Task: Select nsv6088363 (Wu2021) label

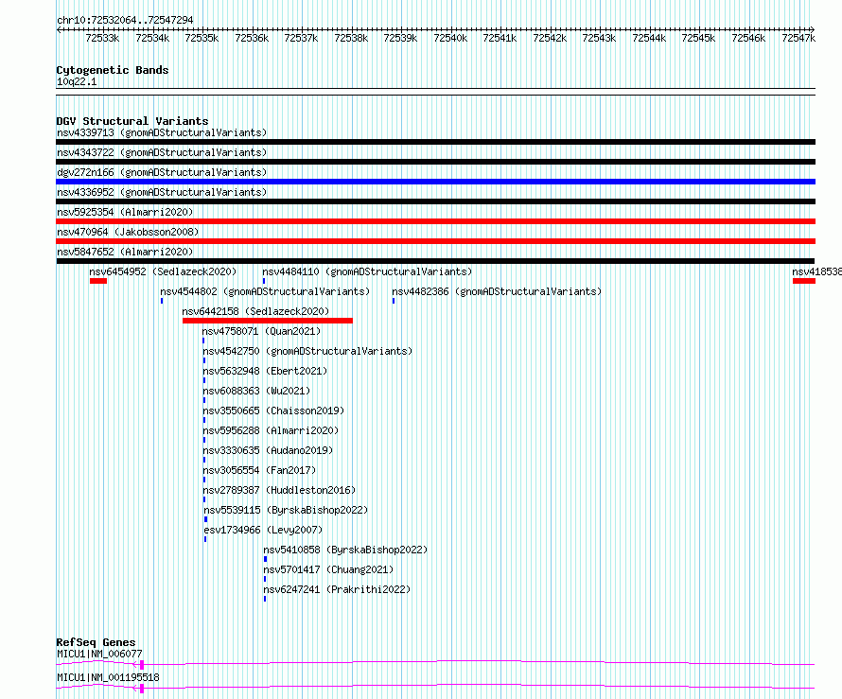Action: [x=256, y=391]
